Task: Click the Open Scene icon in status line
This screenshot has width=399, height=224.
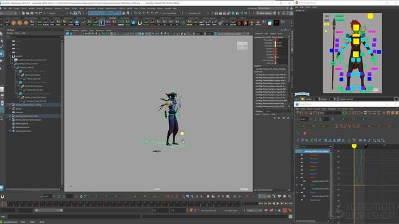Action: pos(27,13)
